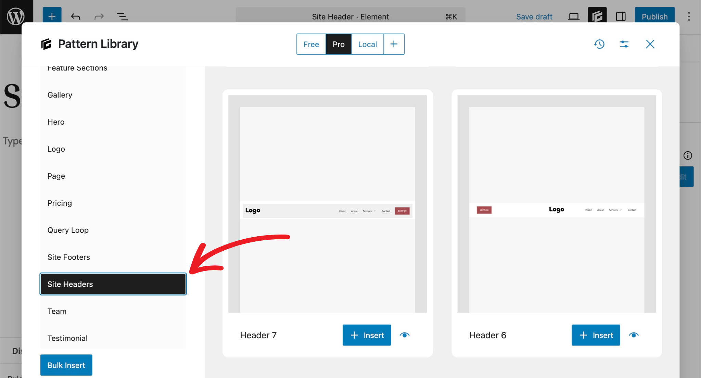Viewport: 701px width, 378px height.
Task: Open the GenerateBlocks toolbar icon
Action: pyautogui.click(x=597, y=16)
